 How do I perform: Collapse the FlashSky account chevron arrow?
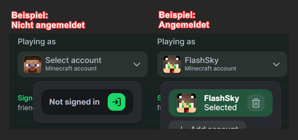tap(276, 64)
